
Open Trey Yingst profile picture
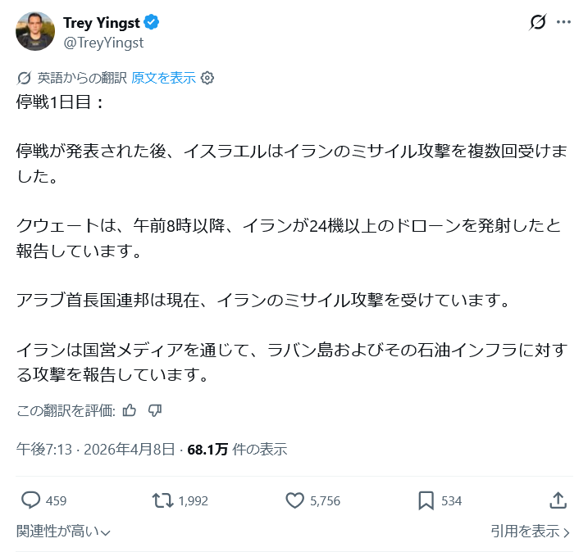[x=35, y=32]
